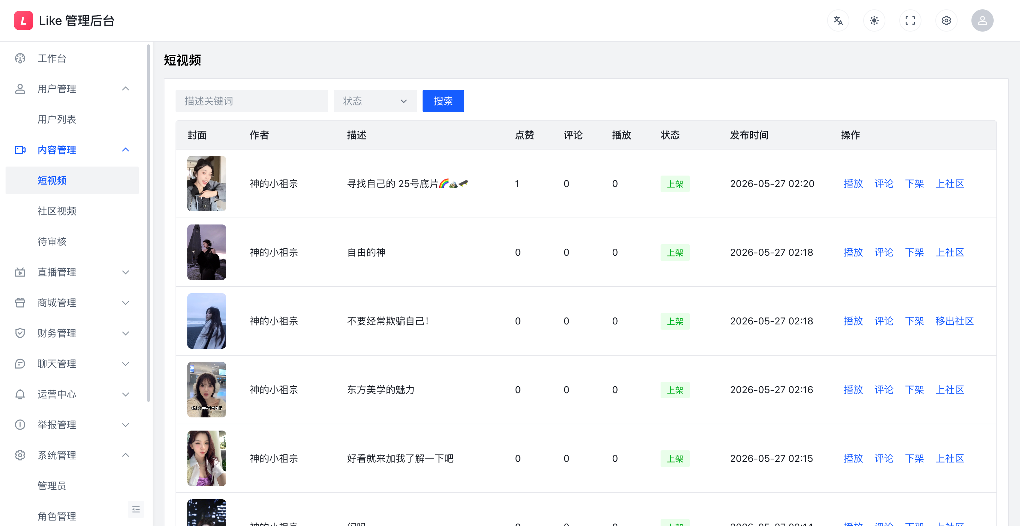The width and height of the screenshot is (1020, 526).
Task: Click 上架 status tag of 自由的神
Action: click(x=675, y=253)
